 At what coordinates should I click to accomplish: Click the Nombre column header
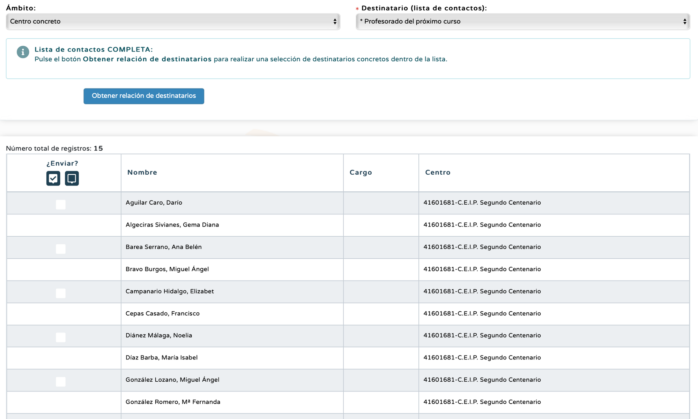point(142,172)
